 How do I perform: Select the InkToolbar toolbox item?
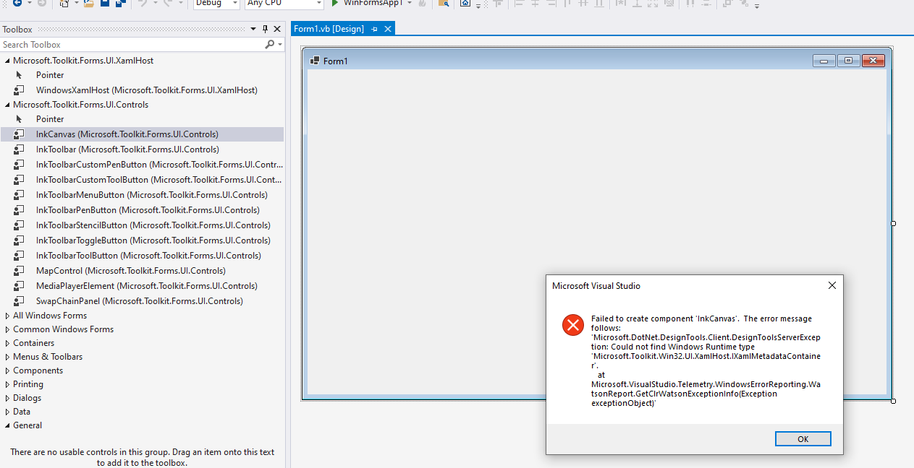click(x=142, y=149)
